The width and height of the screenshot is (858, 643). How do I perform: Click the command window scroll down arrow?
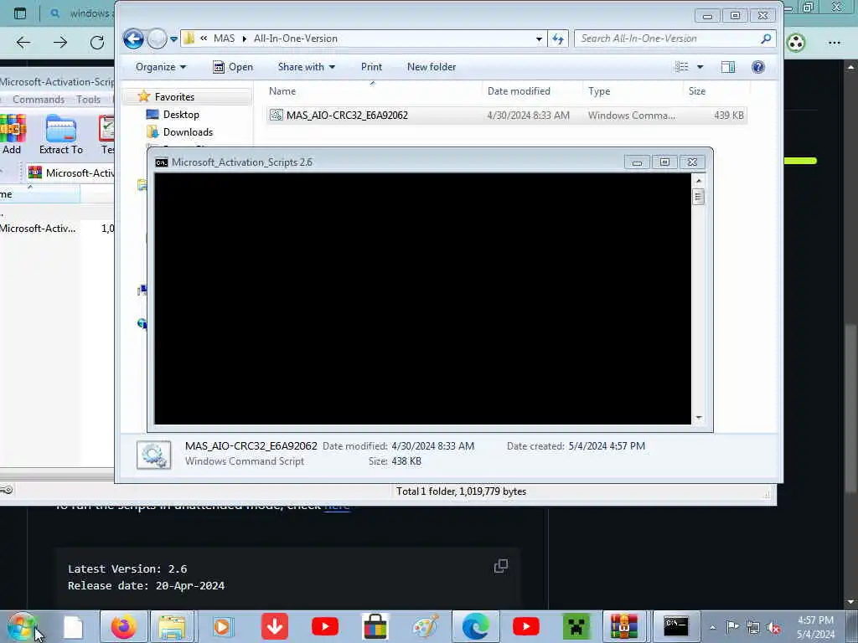pyautogui.click(x=698, y=418)
